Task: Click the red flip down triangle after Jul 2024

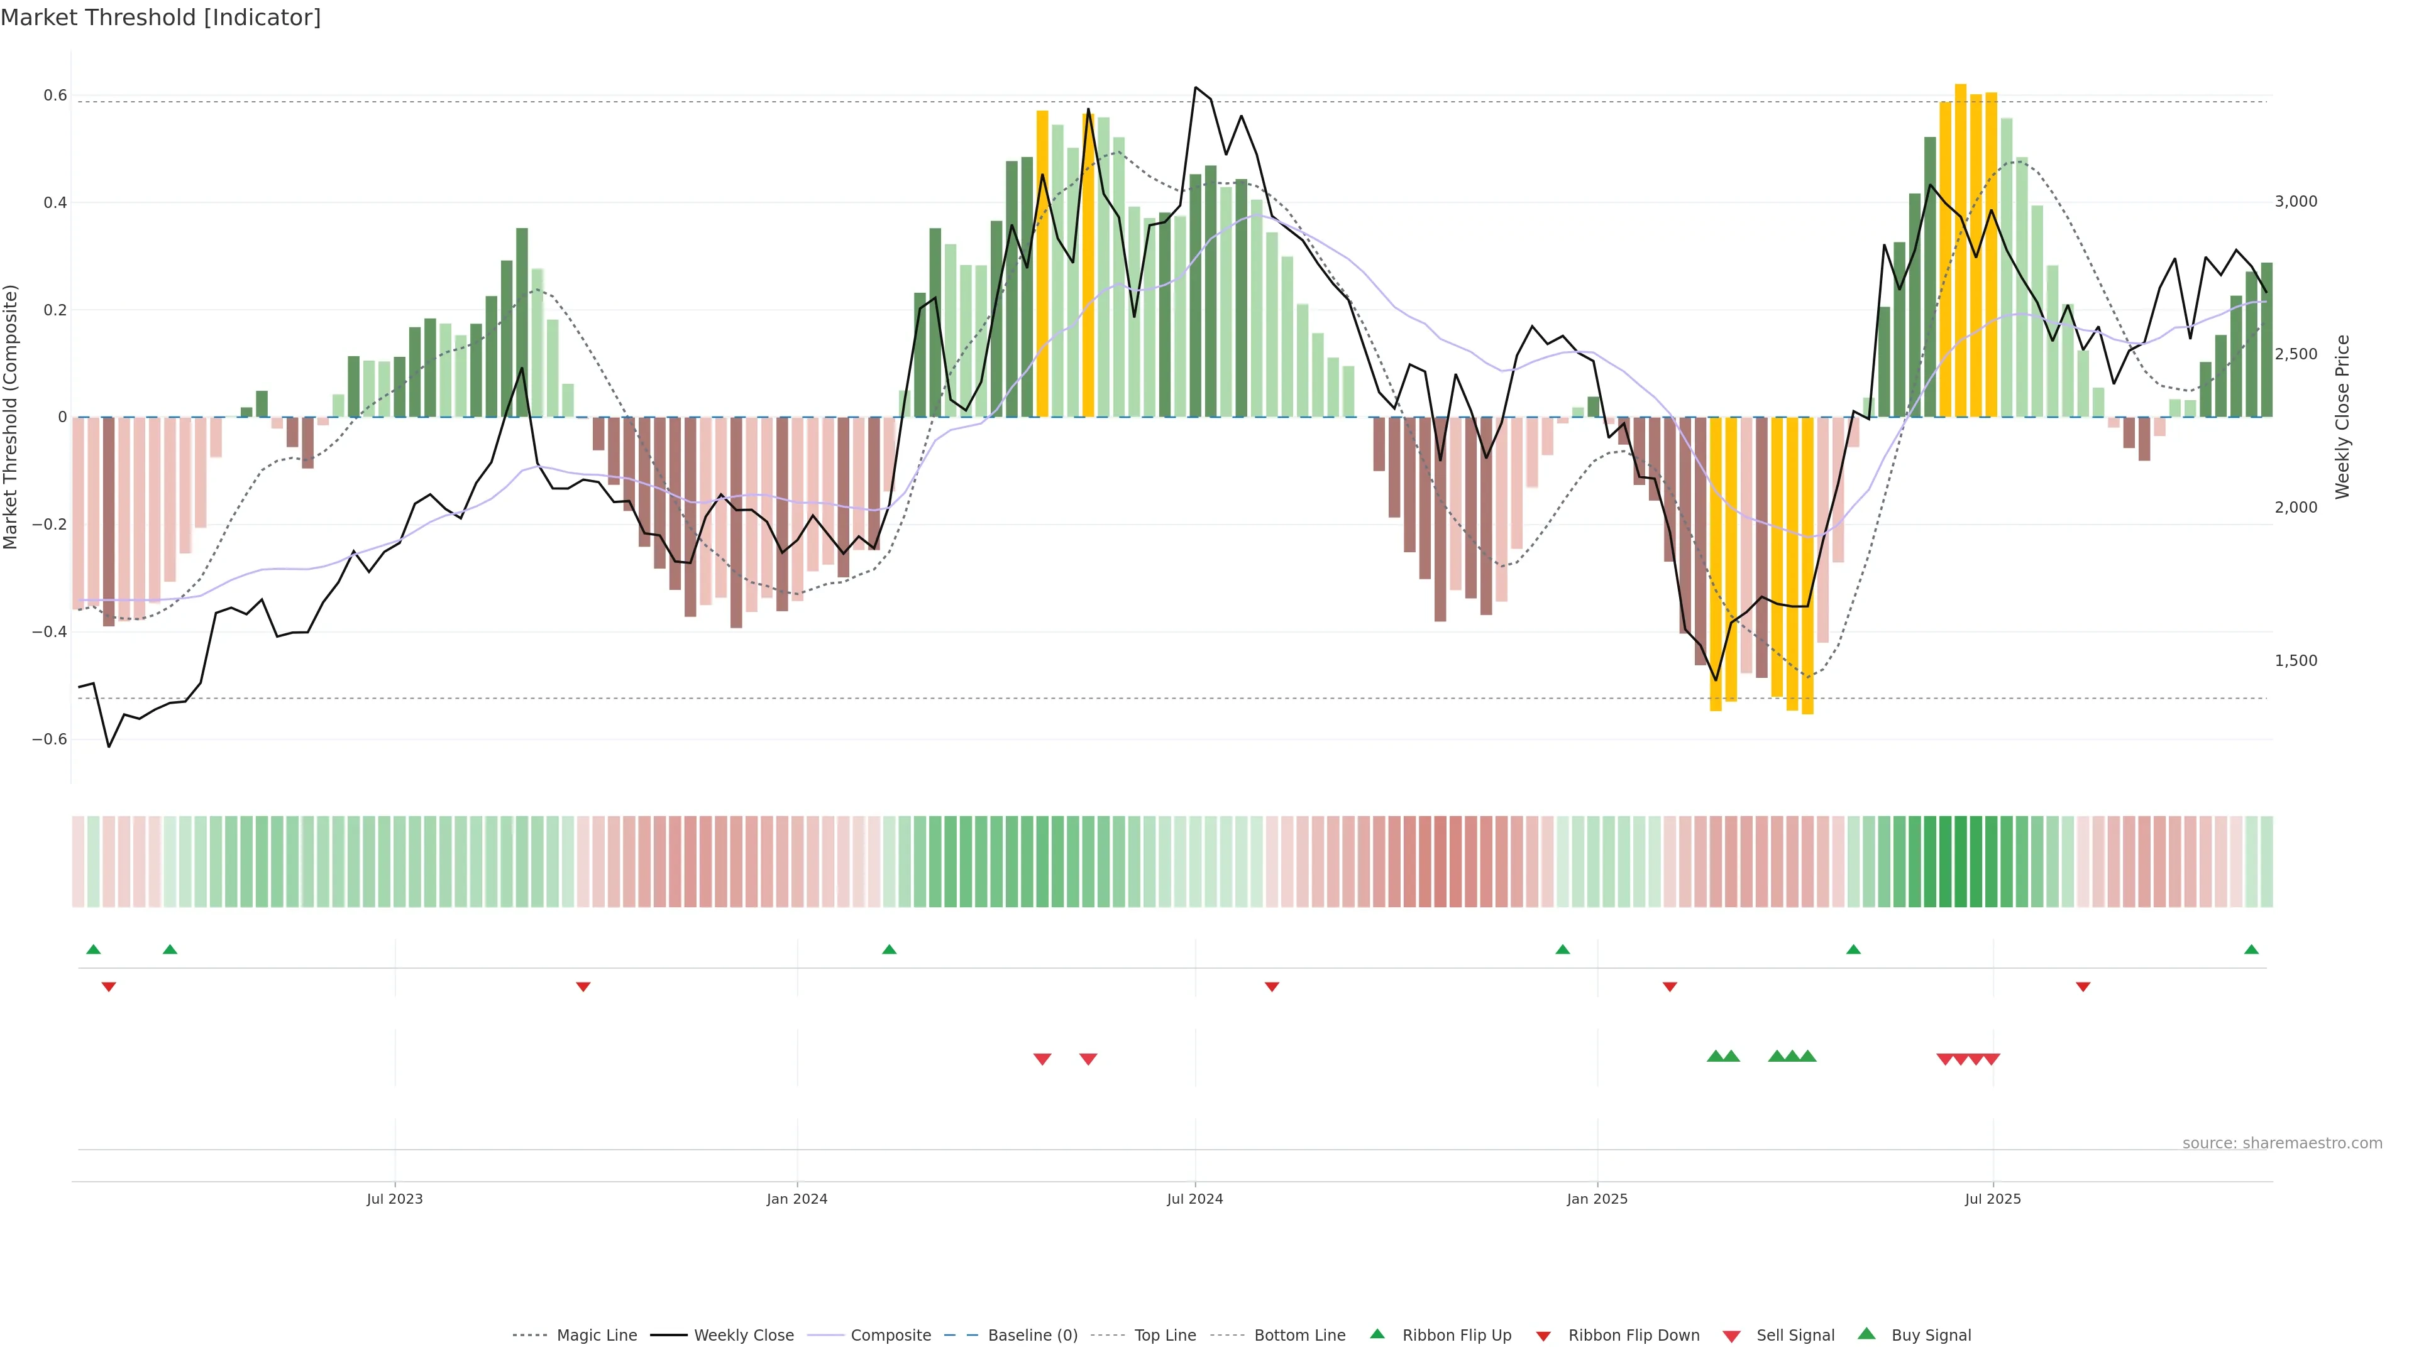Action: [1272, 986]
